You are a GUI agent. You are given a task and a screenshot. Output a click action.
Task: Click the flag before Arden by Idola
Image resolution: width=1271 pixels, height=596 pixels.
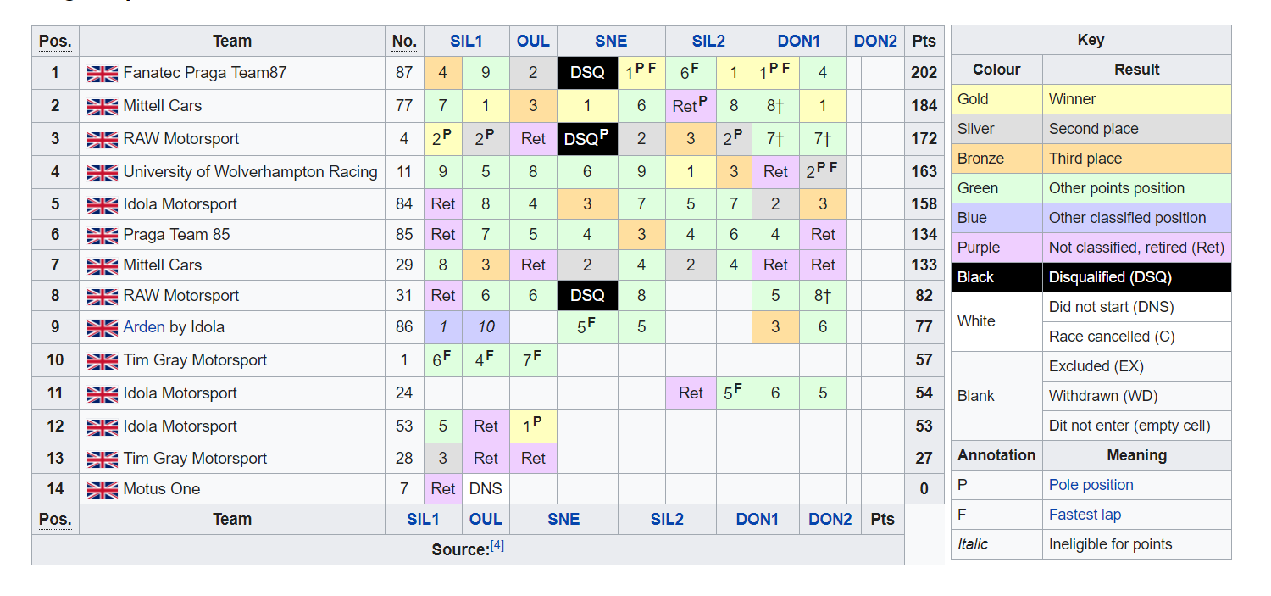coord(102,328)
